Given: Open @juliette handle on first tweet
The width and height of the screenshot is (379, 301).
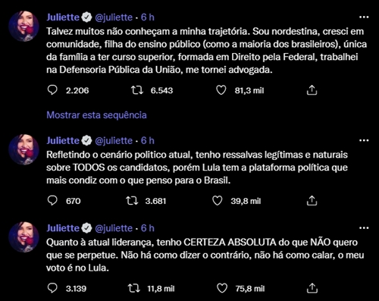Looking at the screenshot, I should [x=114, y=17].
